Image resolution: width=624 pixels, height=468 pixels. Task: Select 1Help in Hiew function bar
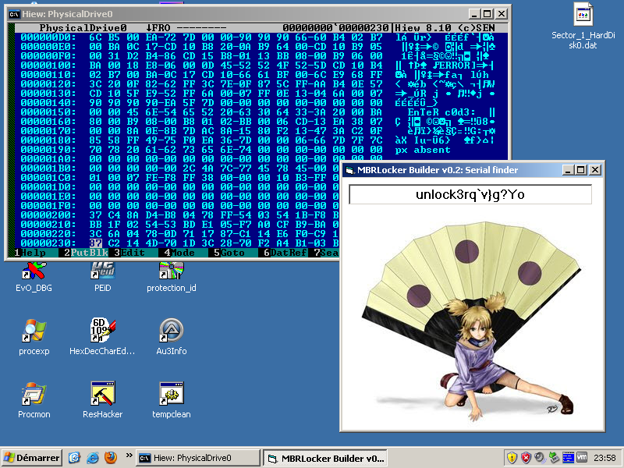30,253
